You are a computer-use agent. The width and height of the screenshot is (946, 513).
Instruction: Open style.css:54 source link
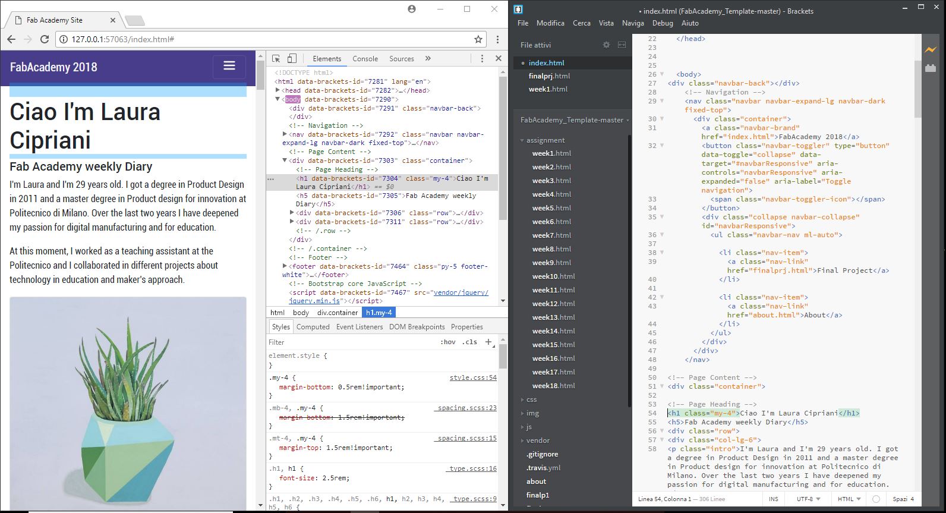click(x=473, y=377)
